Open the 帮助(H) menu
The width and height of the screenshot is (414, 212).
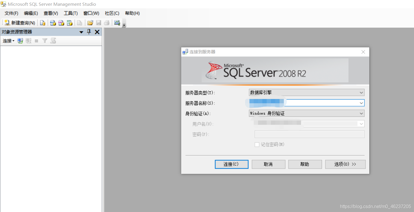(132, 13)
